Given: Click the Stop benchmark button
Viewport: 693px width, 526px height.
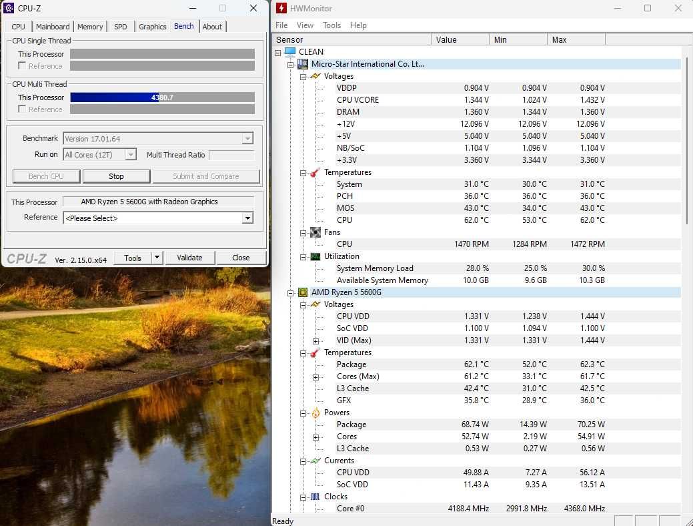Looking at the screenshot, I should (x=116, y=176).
